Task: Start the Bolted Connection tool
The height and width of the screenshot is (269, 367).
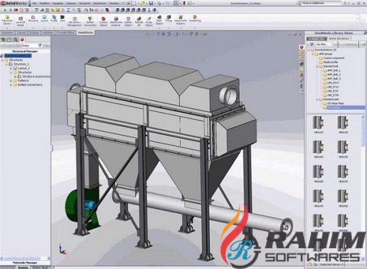Action: pos(90,21)
